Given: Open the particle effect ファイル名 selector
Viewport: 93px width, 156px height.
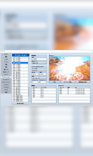Looking at the screenshot, I should pyautogui.click(x=39, y=70).
